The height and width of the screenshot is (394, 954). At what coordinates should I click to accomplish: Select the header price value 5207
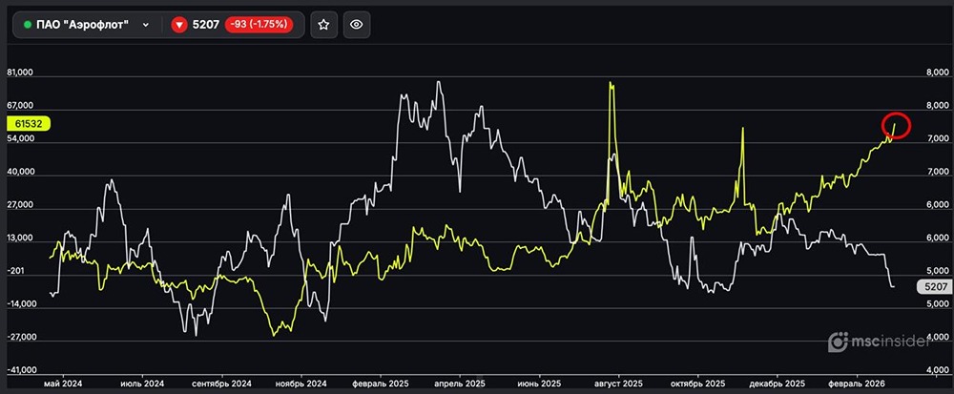click(206, 25)
